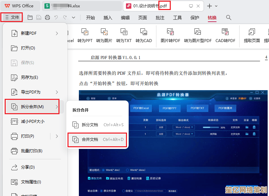This screenshot has height=196, width=269.
Task: Choose 文档属性(I) in the file menu
Action: (x=34, y=182)
